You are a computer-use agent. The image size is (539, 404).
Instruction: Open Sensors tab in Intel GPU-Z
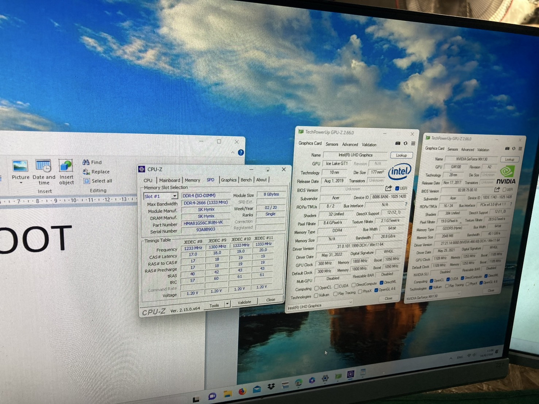[332, 144]
